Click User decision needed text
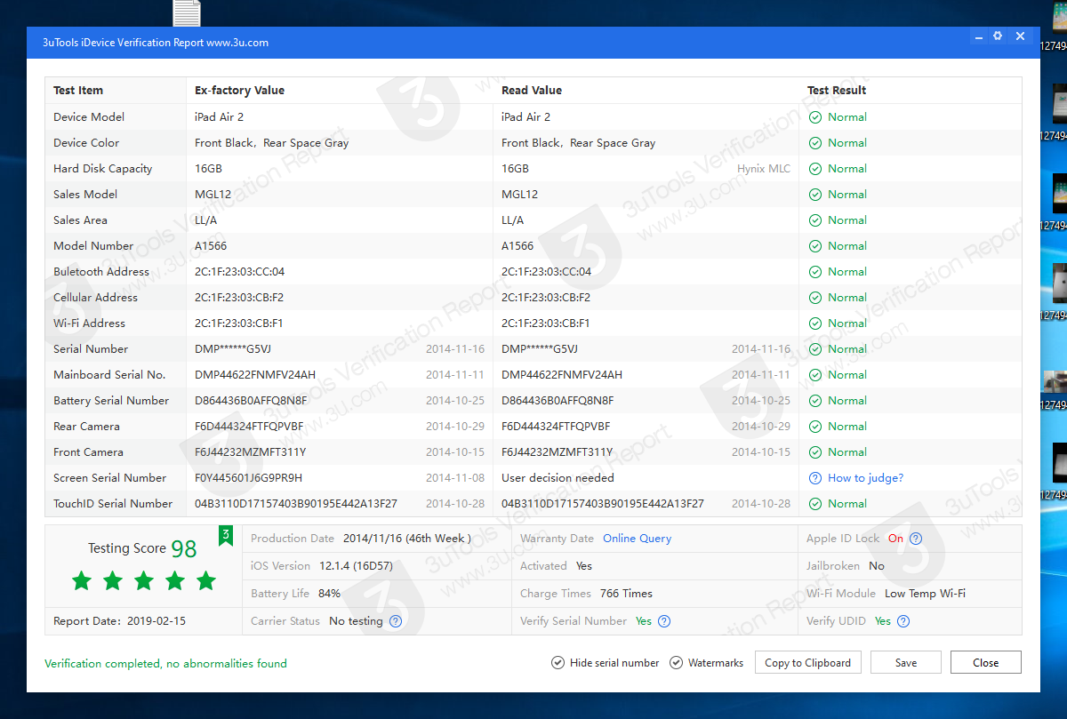This screenshot has width=1067, height=719. [558, 478]
